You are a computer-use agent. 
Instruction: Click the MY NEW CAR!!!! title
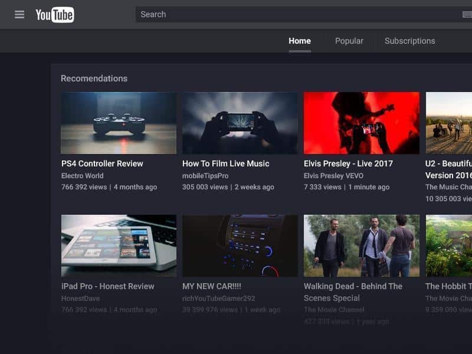[212, 286]
